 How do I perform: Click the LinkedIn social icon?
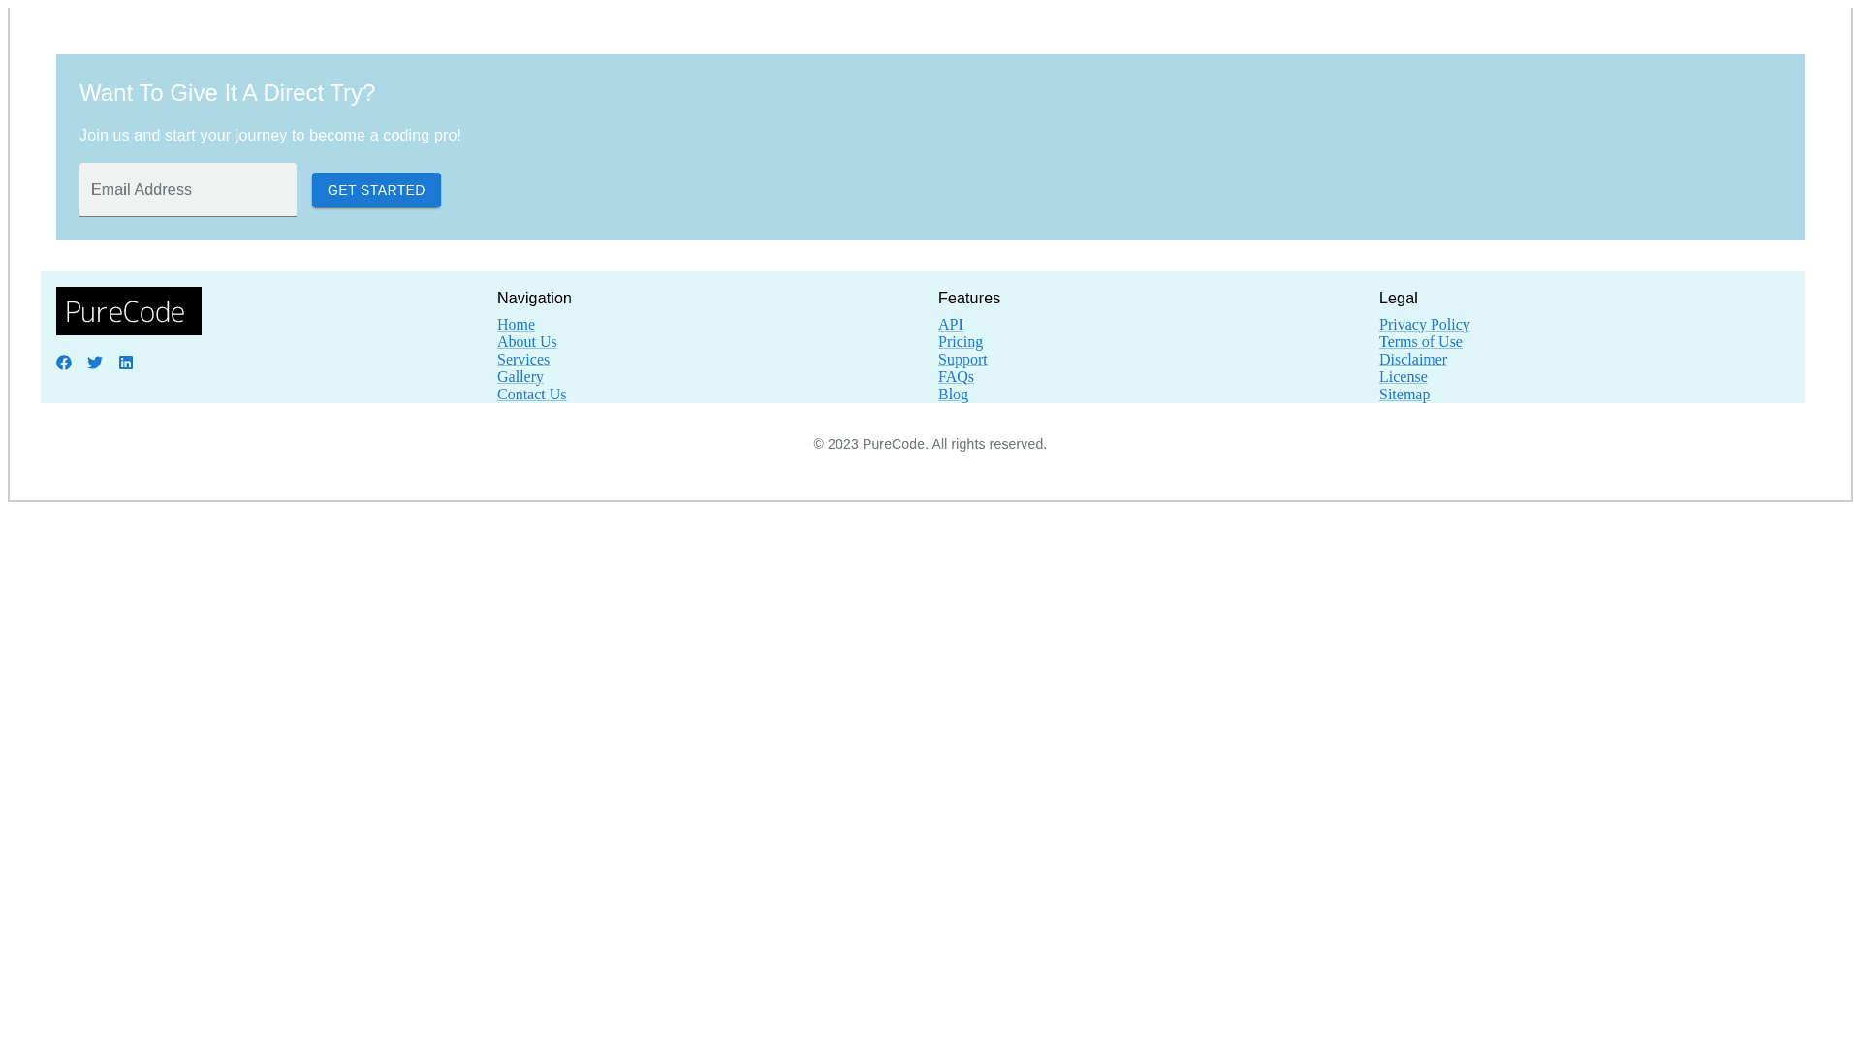pyautogui.click(x=126, y=363)
